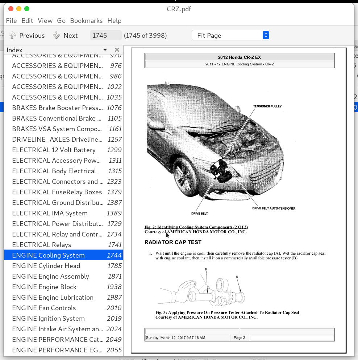Select the ENGINE Fan Controls entry
The width and height of the screenshot is (358, 360).
click(x=44, y=308)
